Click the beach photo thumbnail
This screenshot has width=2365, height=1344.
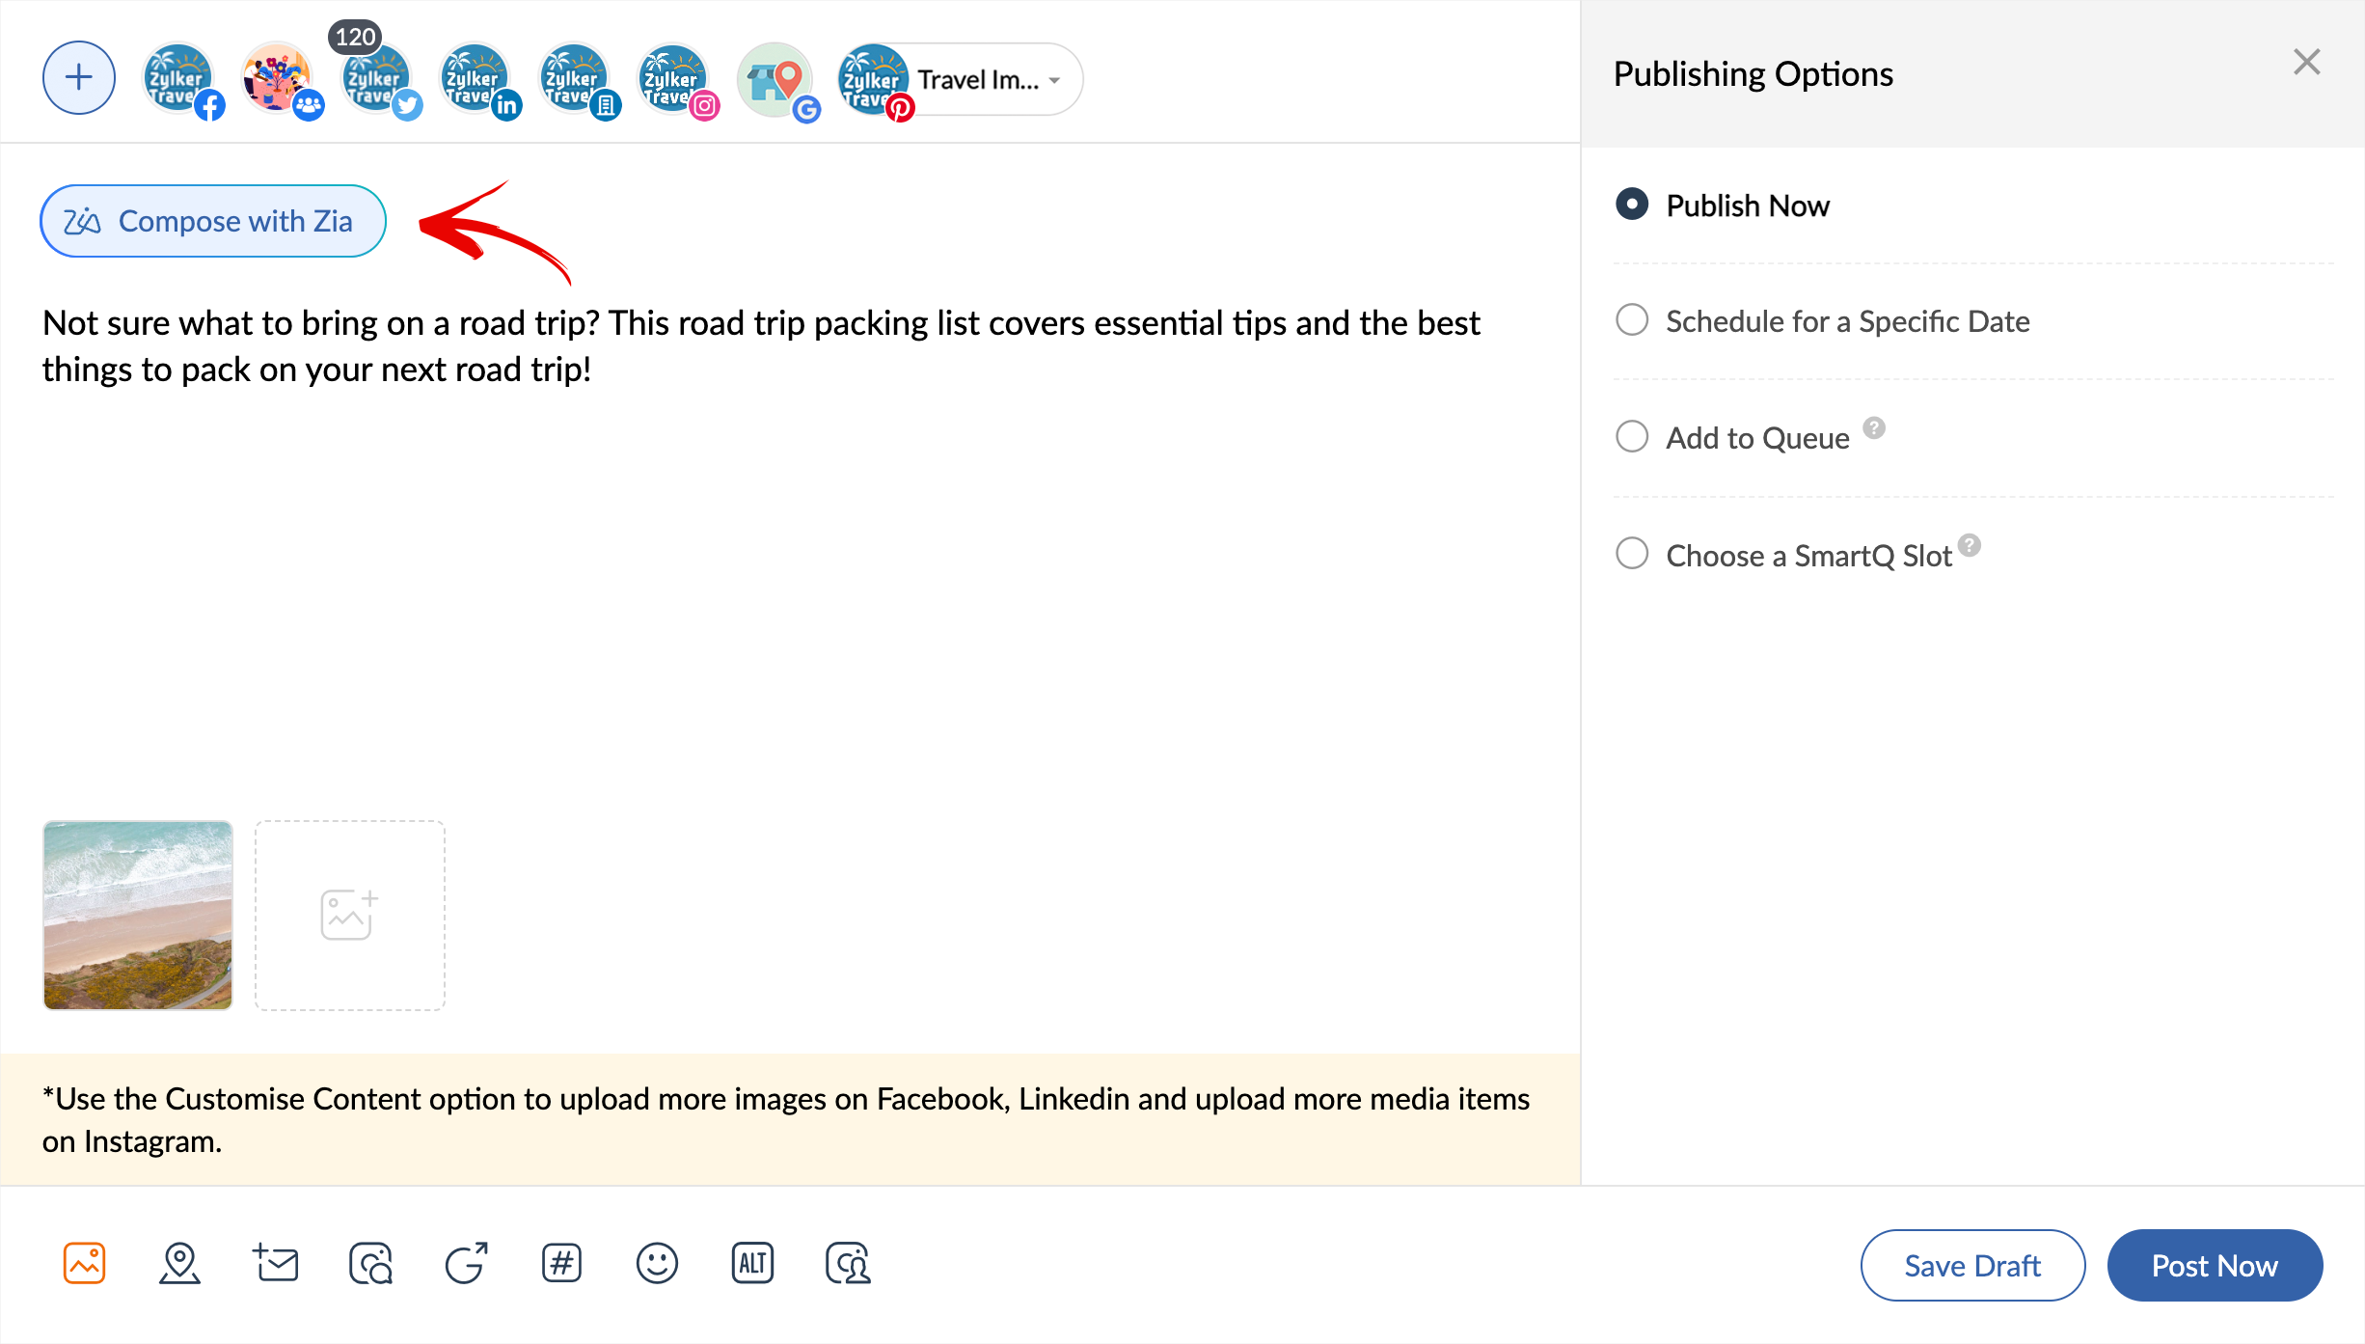[x=138, y=915]
